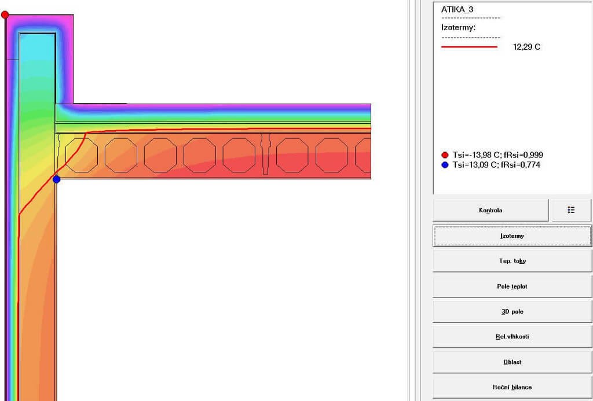Open the Pole teplot temperature field view
The height and width of the screenshot is (401, 593).
(512, 286)
